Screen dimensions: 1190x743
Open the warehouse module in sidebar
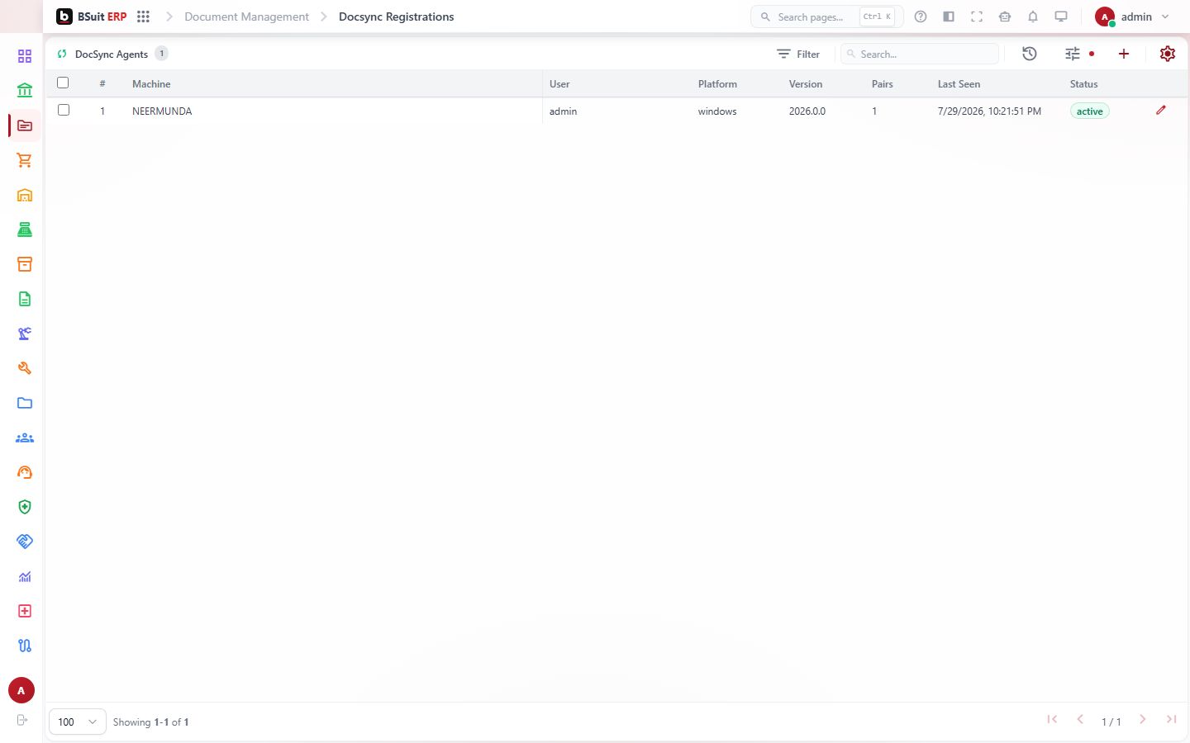pyautogui.click(x=25, y=195)
